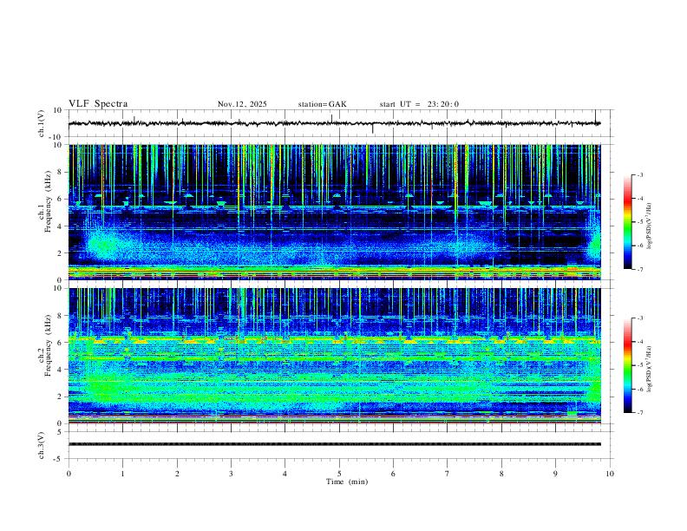Screen dimensions: 687x531
Task: Click the ch.2 'Frequency (kHz)' axis label
Action: pos(49,345)
